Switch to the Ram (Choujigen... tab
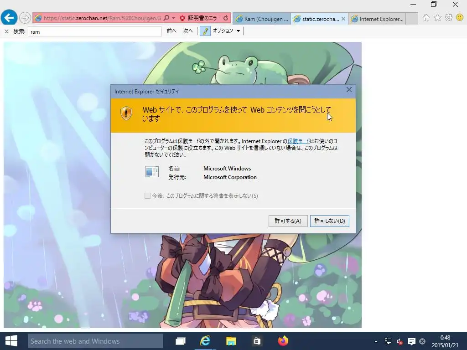Image resolution: width=467 pixels, height=350 pixels. [x=262, y=19]
